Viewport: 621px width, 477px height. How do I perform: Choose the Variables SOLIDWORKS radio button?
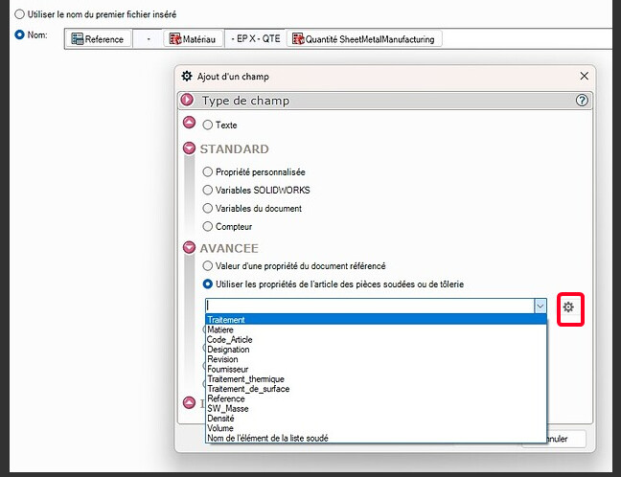[x=208, y=190]
